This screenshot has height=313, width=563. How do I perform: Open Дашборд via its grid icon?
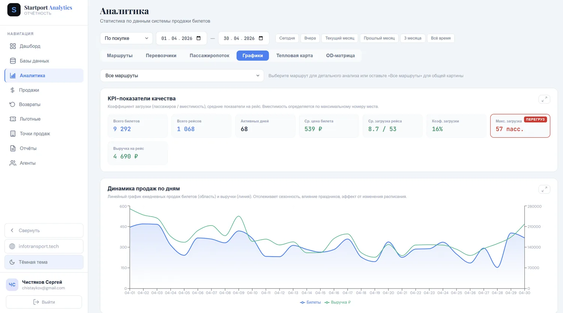pyautogui.click(x=13, y=46)
